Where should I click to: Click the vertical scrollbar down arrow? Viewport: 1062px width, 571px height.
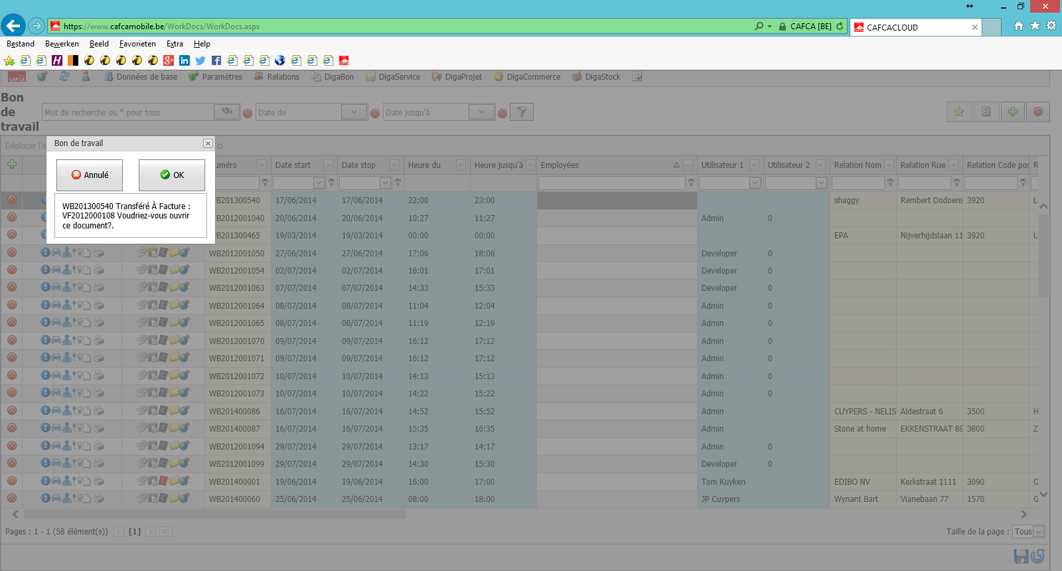pos(1043,494)
